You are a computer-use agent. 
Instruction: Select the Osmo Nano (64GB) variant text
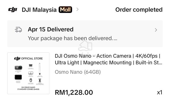pos(78,72)
